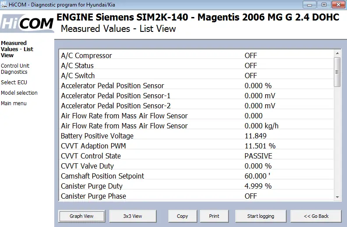Image resolution: width=347 pixels, height=227 pixels.
Task: Select the Battery Positive Voltage row
Action: pyautogui.click(x=196, y=136)
